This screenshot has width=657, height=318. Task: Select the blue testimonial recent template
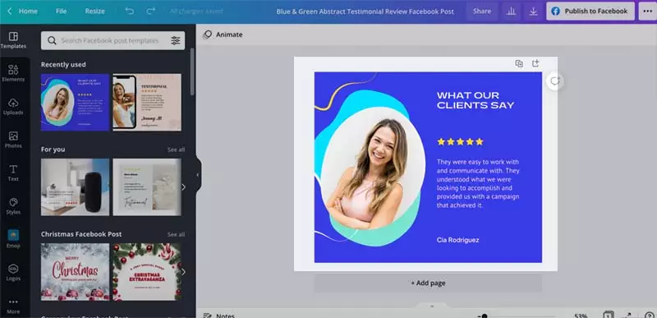click(x=75, y=102)
